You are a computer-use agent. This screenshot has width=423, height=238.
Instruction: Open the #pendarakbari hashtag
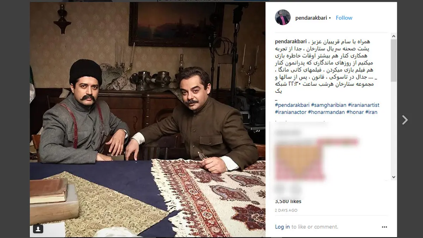coord(292,105)
